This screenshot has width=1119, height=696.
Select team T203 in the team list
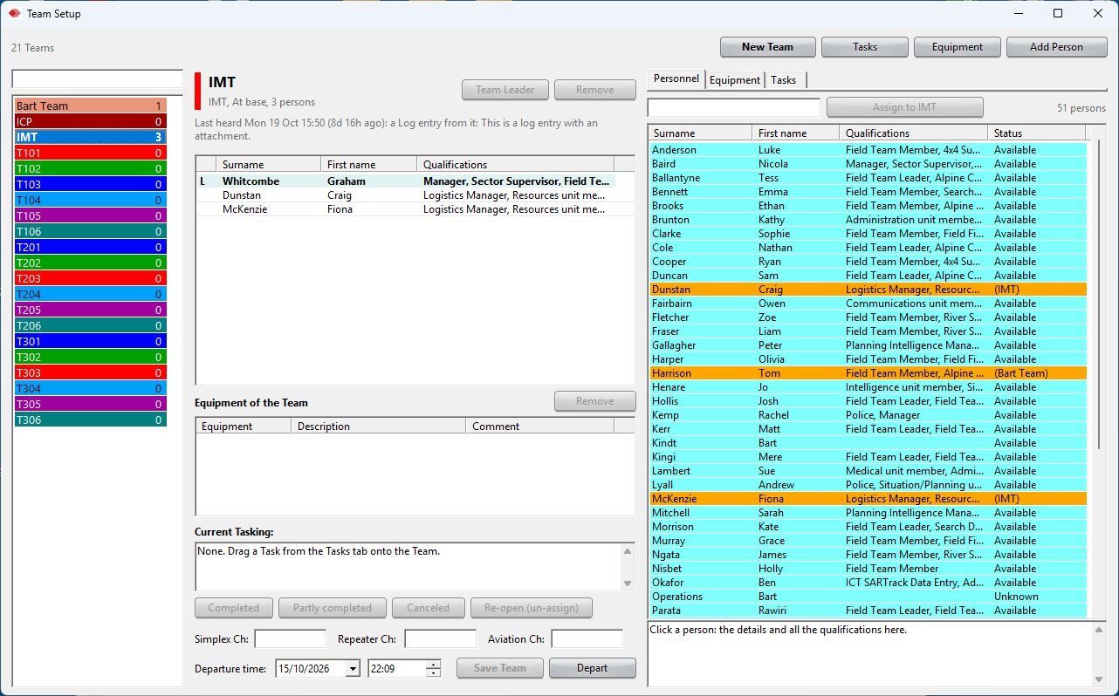click(x=91, y=278)
